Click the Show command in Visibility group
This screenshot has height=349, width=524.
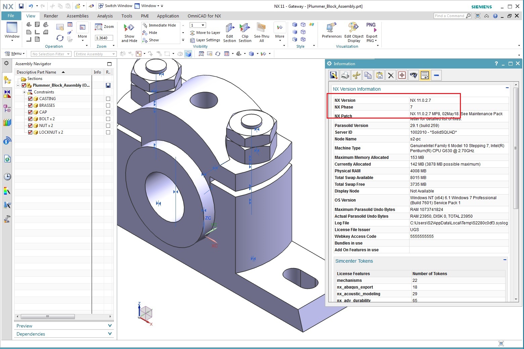tap(151, 40)
